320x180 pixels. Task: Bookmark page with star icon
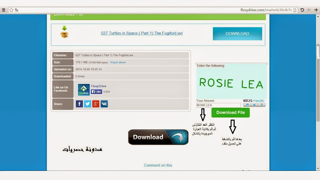[11, 10]
